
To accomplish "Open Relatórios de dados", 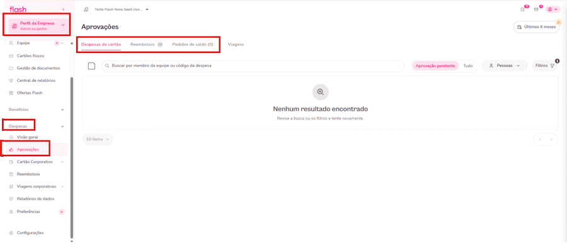I will (36, 198).
